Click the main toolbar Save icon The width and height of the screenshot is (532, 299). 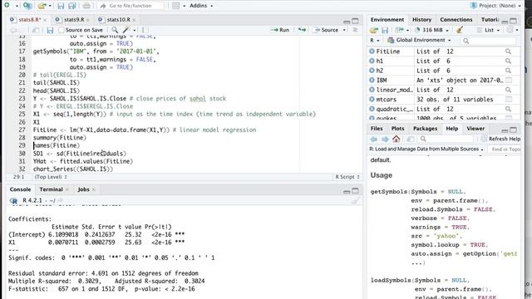(61, 6)
